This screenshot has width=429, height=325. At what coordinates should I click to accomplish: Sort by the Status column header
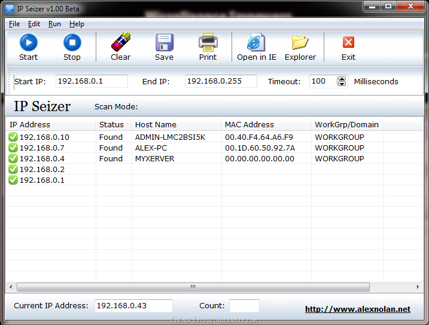point(114,124)
